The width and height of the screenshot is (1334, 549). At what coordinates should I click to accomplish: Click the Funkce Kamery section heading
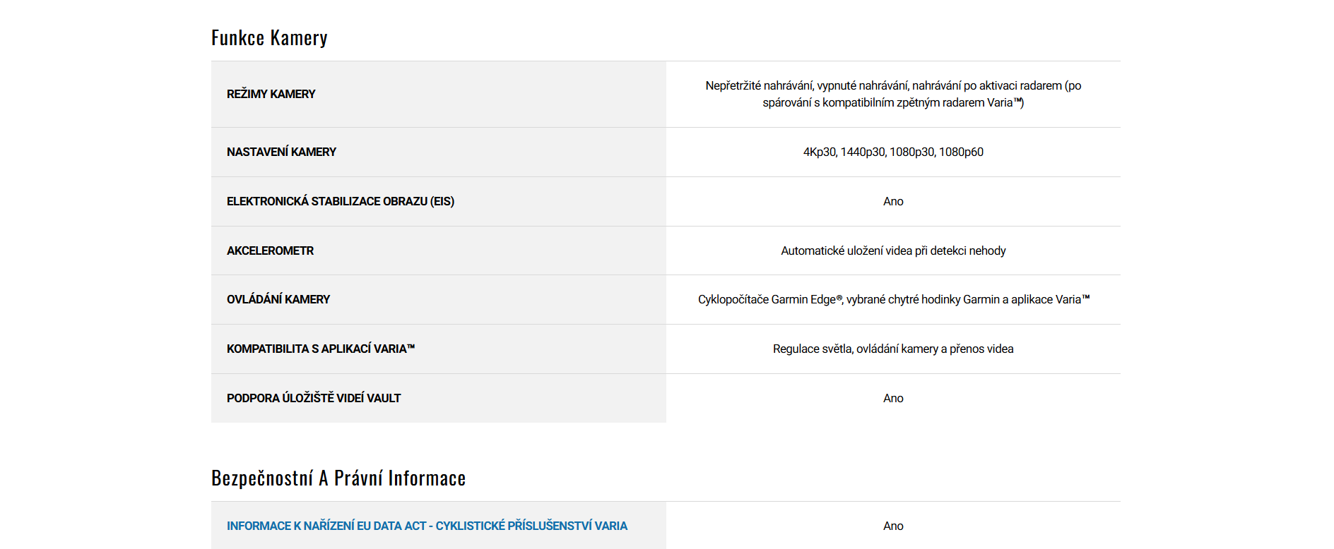(x=269, y=38)
